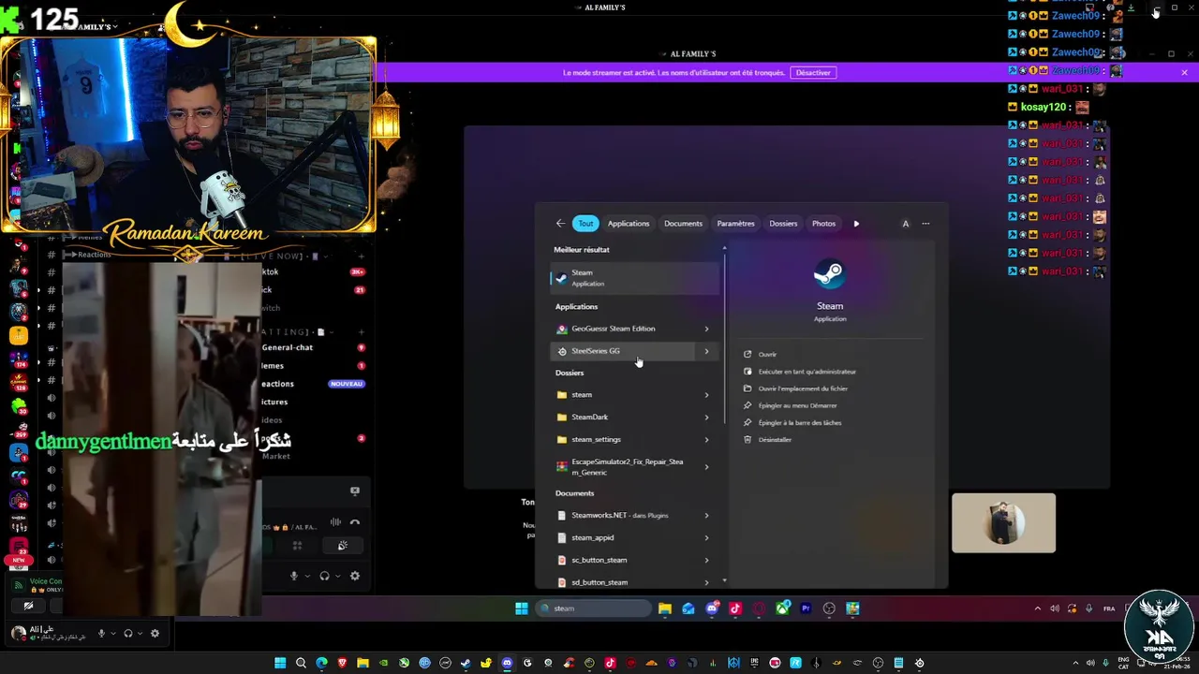Open Steamworks.NET document result

click(x=623, y=516)
